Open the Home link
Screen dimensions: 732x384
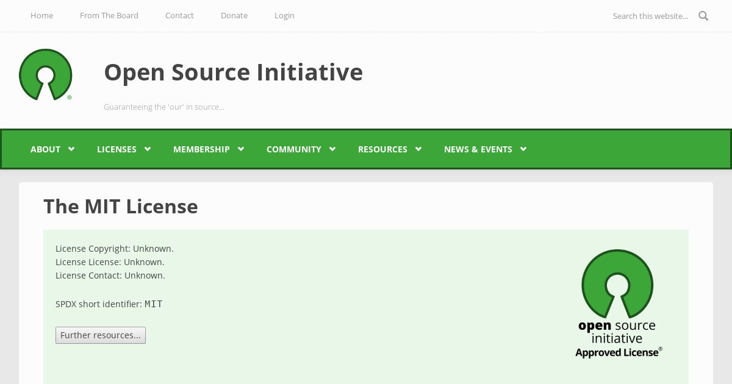pyautogui.click(x=41, y=15)
